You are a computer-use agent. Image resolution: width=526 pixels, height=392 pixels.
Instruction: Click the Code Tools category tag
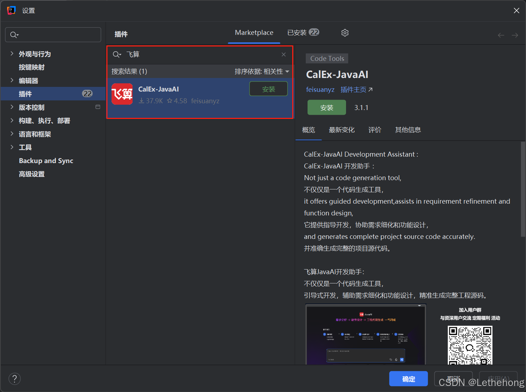[x=327, y=58]
